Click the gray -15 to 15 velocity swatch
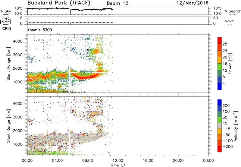 (220, 126)
